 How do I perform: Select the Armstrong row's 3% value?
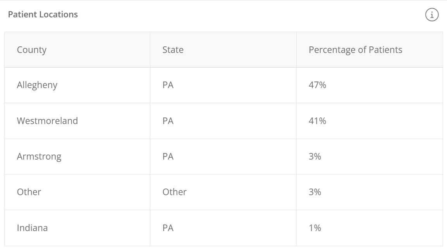pyautogui.click(x=315, y=156)
